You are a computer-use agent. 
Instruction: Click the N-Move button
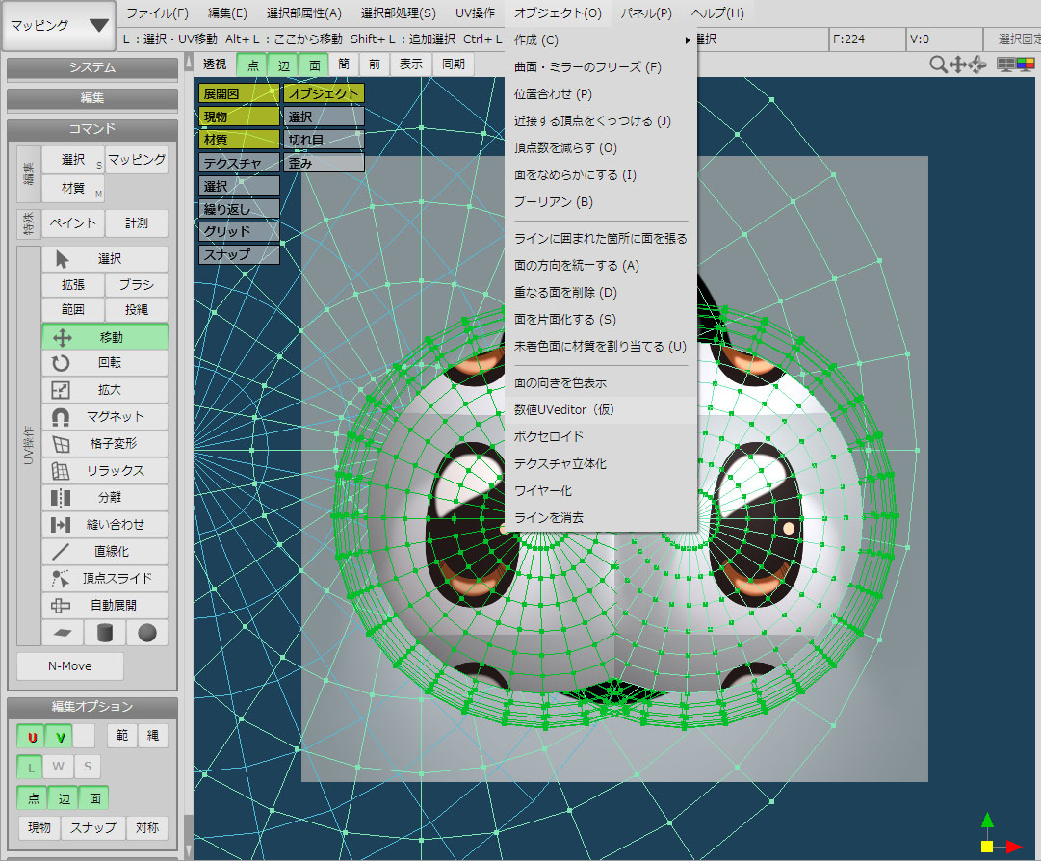(69, 665)
